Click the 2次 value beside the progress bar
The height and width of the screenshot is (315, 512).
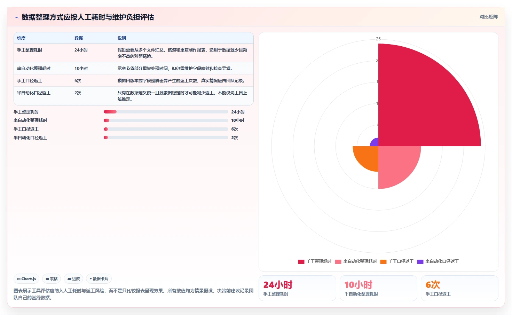(235, 138)
